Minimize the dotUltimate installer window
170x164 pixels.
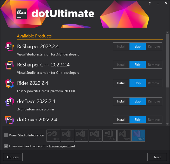tap(158, 4)
